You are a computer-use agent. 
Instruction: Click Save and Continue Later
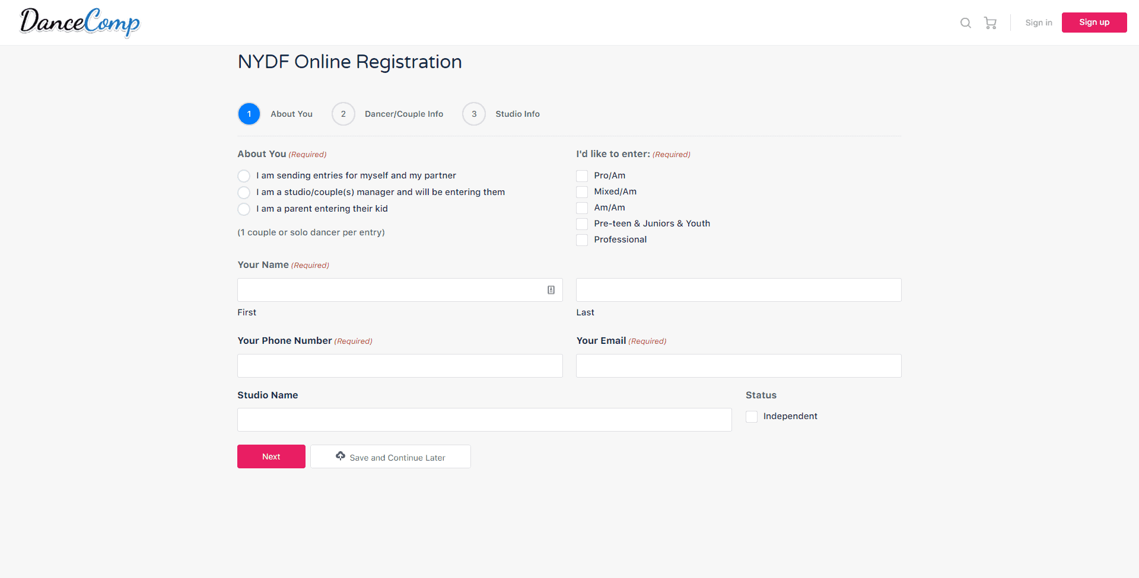tap(390, 456)
